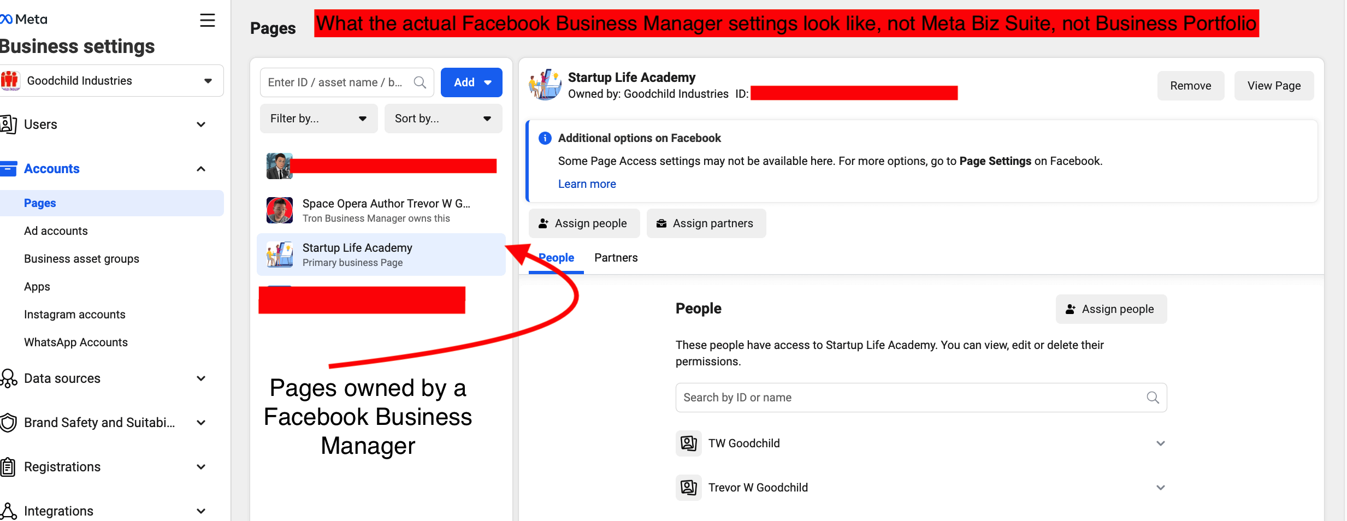Click the Brand Safety shield icon
1347x521 pixels.
(x=8, y=423)
